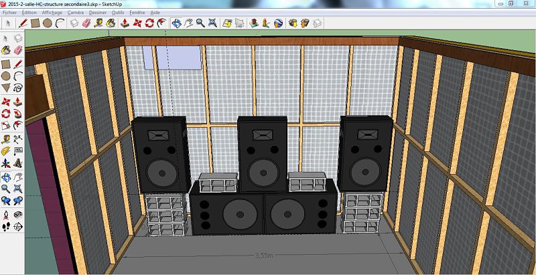Select the Orbit tool in the top toolbar
Screen dimensions: 536x275
pos(177,23)
